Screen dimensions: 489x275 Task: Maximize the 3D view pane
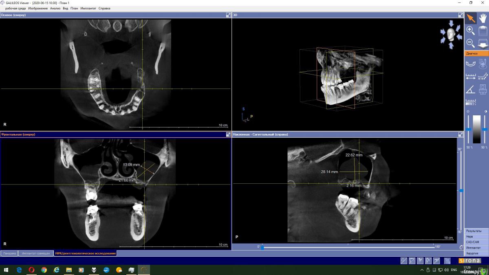460,15
